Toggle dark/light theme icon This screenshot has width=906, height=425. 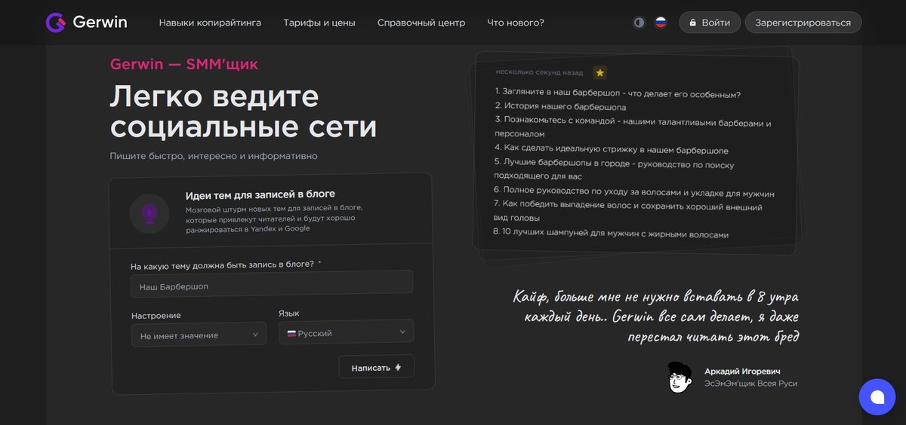point(639,23)
